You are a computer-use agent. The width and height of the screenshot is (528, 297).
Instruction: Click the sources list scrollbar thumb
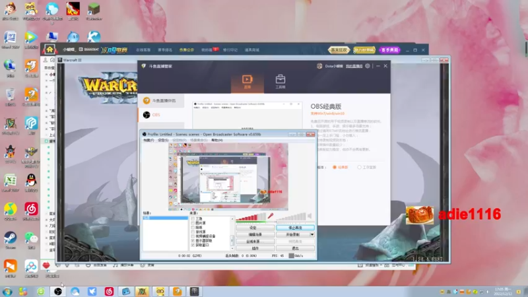(232, 240)
